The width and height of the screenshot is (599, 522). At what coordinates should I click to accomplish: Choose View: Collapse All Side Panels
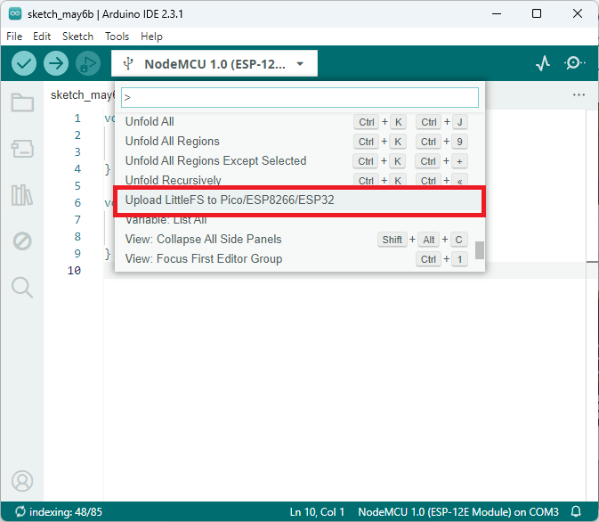coord(204,240)
